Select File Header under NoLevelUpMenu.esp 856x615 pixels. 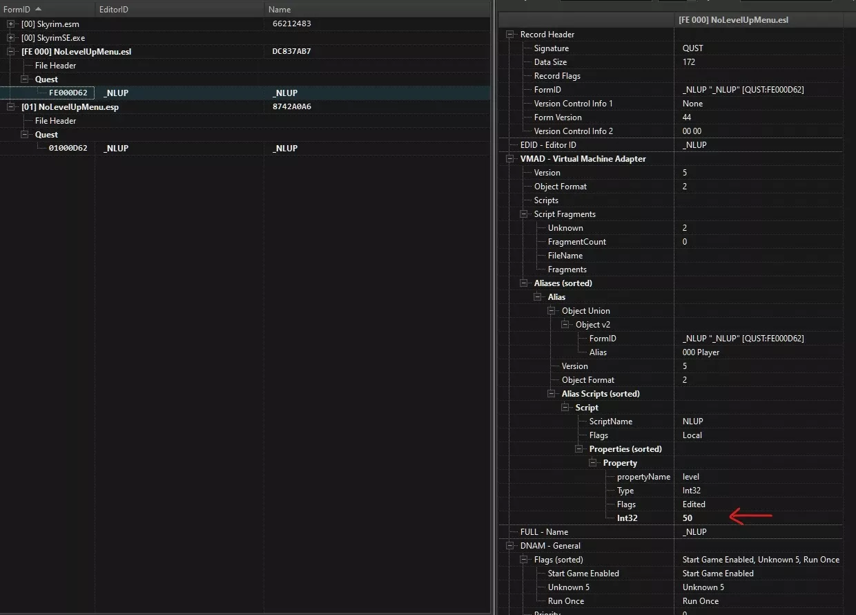55,121
